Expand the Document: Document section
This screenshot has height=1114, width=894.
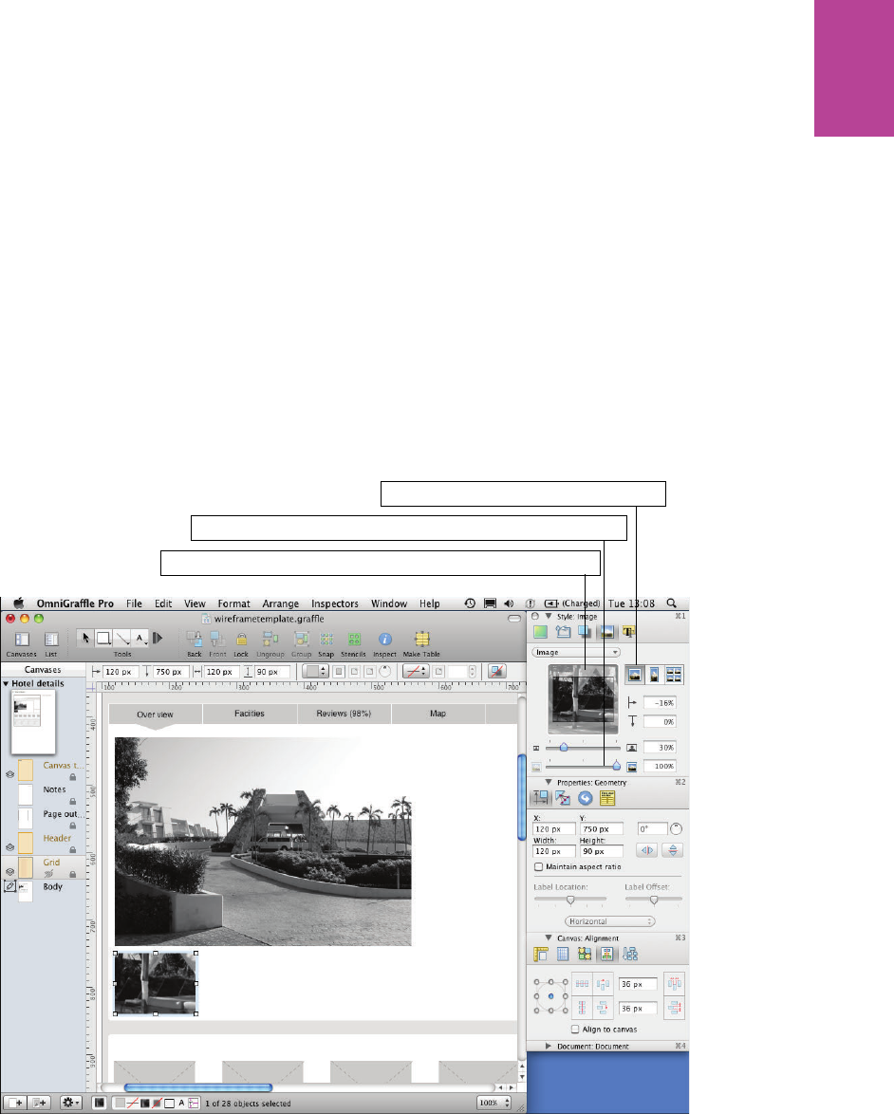(x=548, y=1046)
